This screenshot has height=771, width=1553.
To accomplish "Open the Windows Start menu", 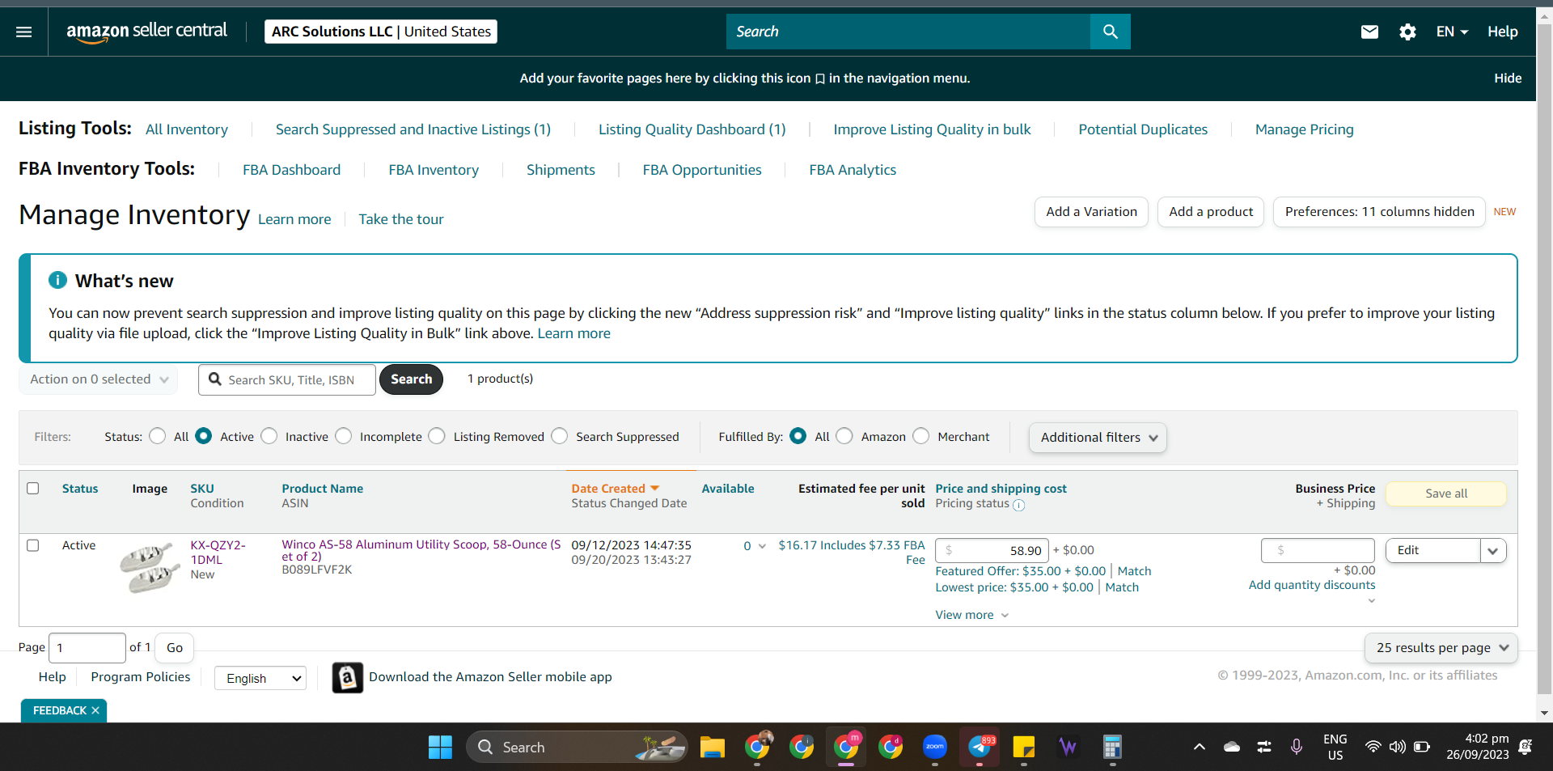I will click(x=440, y=747).
